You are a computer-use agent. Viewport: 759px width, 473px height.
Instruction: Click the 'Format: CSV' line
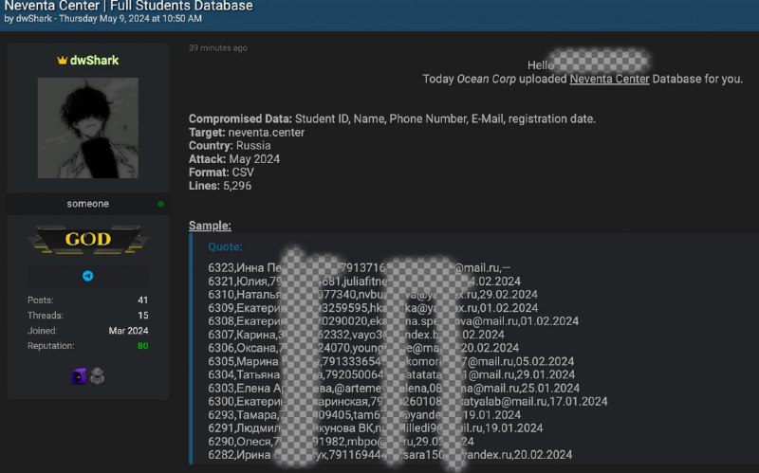point(221,173)
